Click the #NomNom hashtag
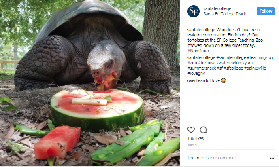Screen dimensions: 279x167 [198, 51]
